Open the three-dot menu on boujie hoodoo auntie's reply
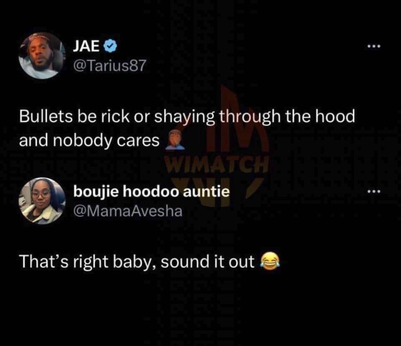401x346 pixels. click(x=374, y=191)
